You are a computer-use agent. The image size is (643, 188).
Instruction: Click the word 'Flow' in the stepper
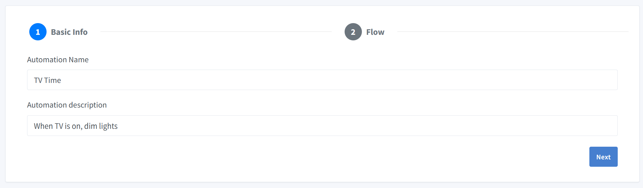pyautogui.click(x=375, y=32)
